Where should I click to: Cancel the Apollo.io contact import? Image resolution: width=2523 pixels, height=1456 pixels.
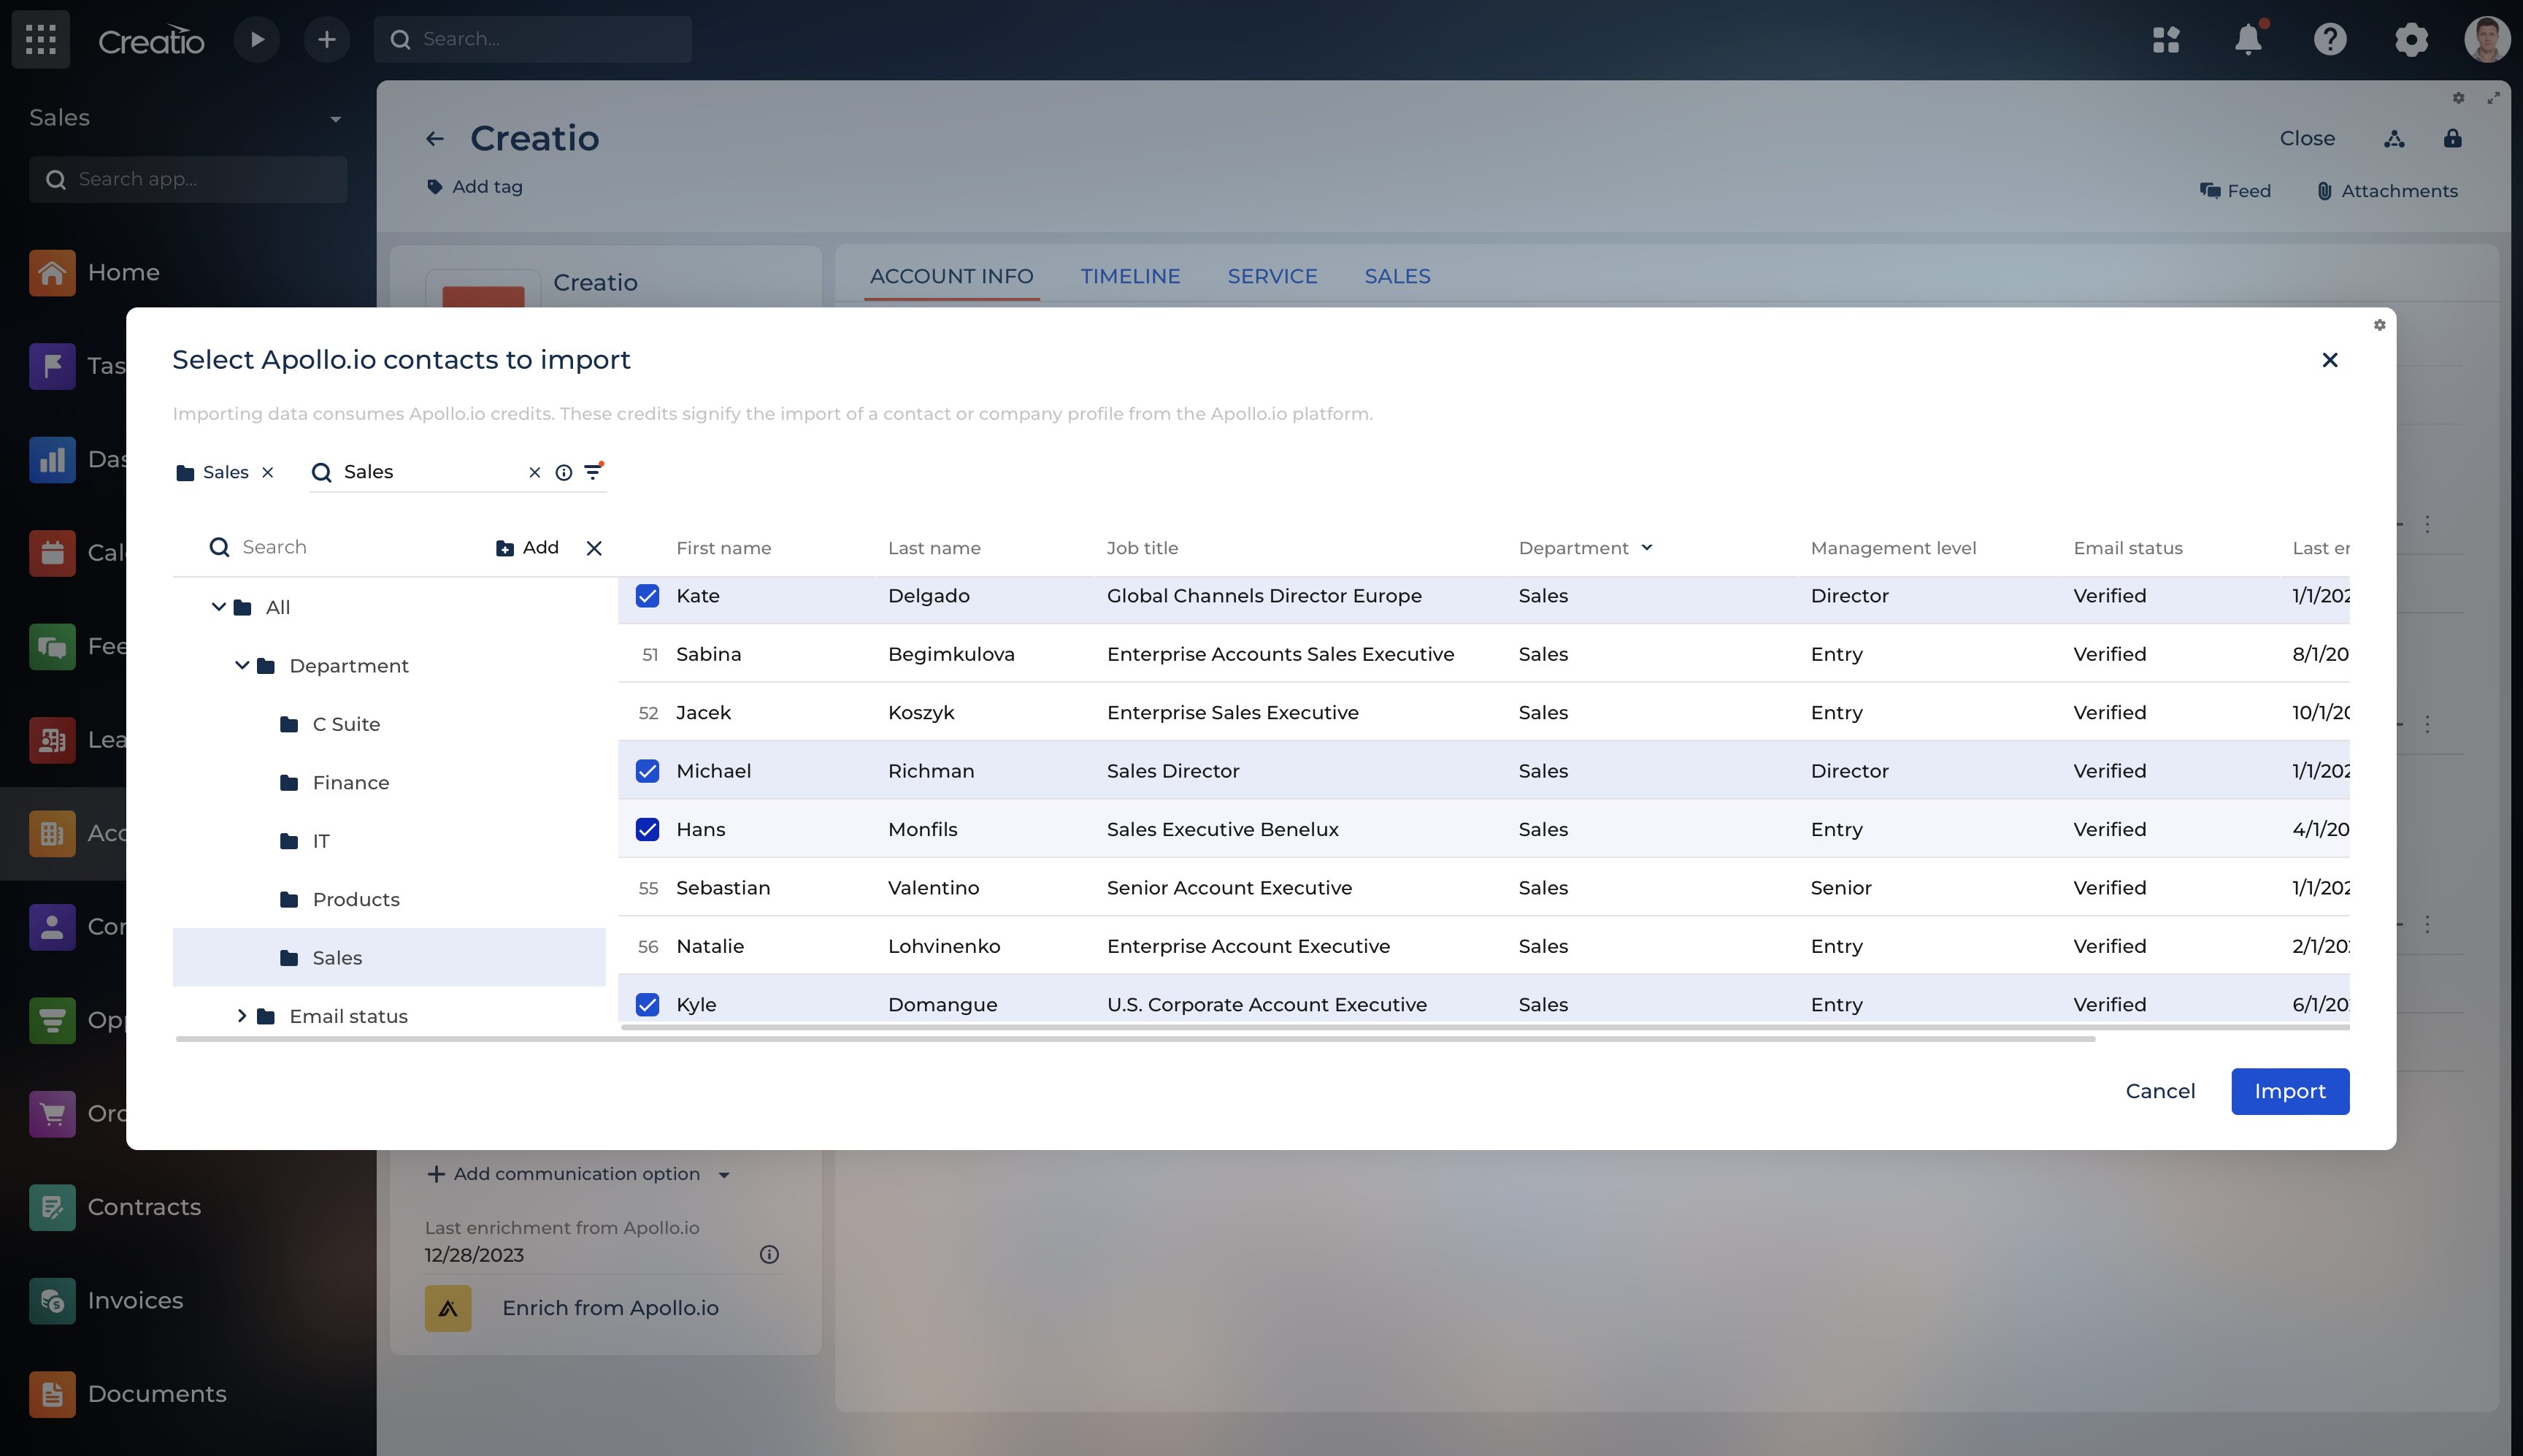coord(2160,1091)
